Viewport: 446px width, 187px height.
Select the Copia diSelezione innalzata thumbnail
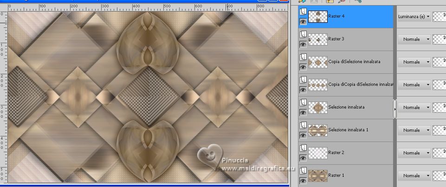coord(318,62)
